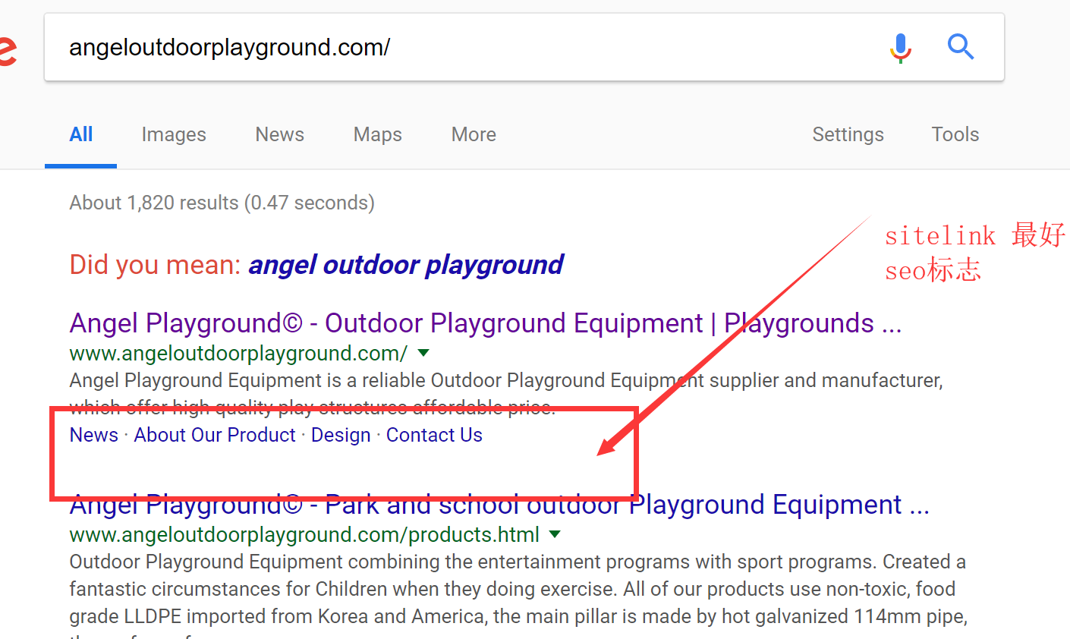Open the News search tab

pyautogui.click(x=279, y=134)
